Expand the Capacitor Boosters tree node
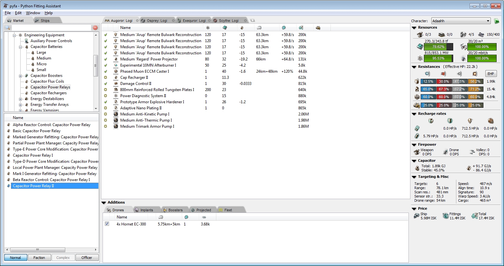 (x=21, y=76)
